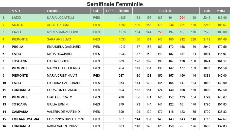Select player name ILARIA LOCATELLI

[60, 18]
